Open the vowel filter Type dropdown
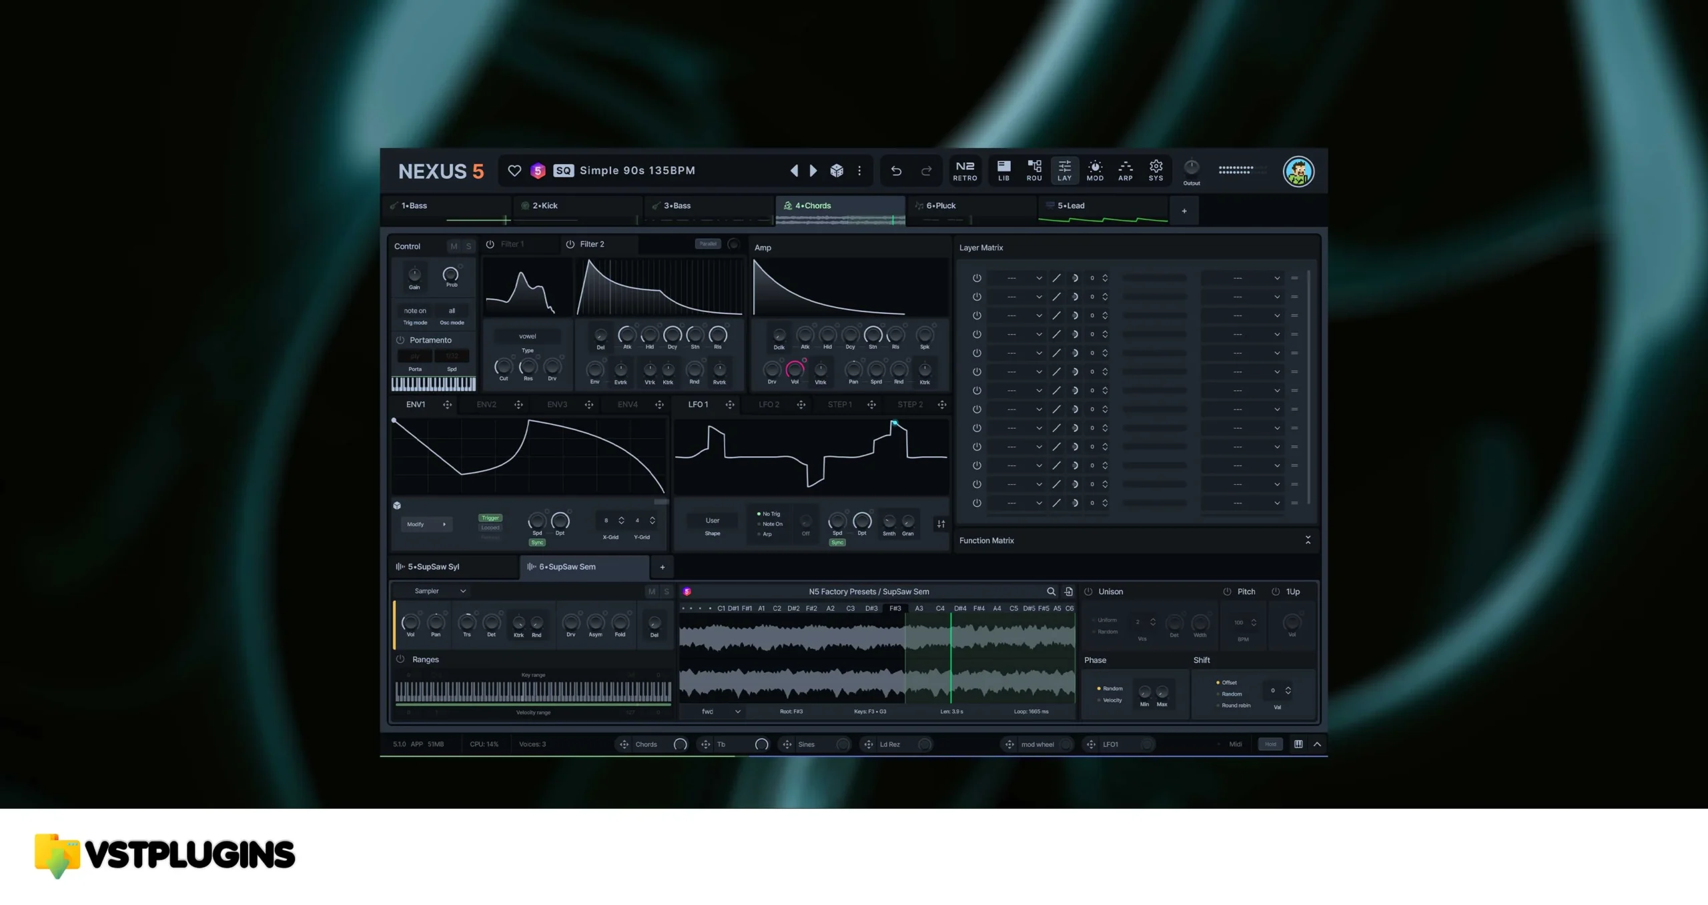The height and width of the screenshot is (905, 1708). click(x=527, y=336)
